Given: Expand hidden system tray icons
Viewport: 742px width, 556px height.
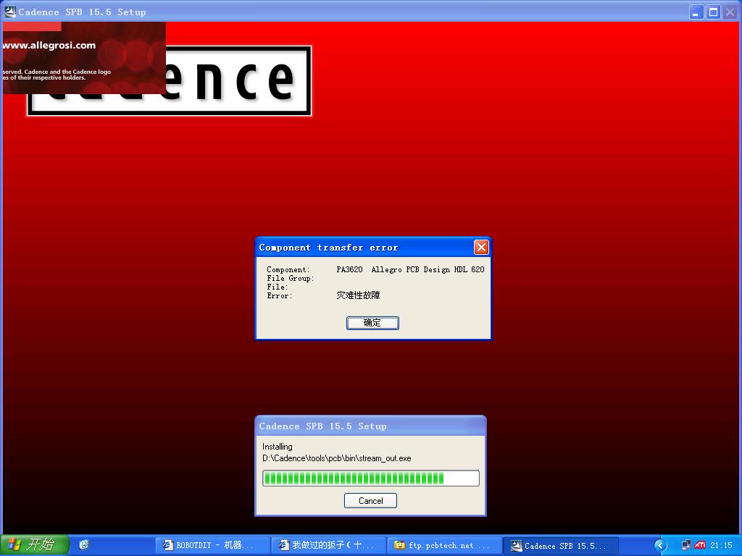Looking at the screenshot, I should [660, 546].
